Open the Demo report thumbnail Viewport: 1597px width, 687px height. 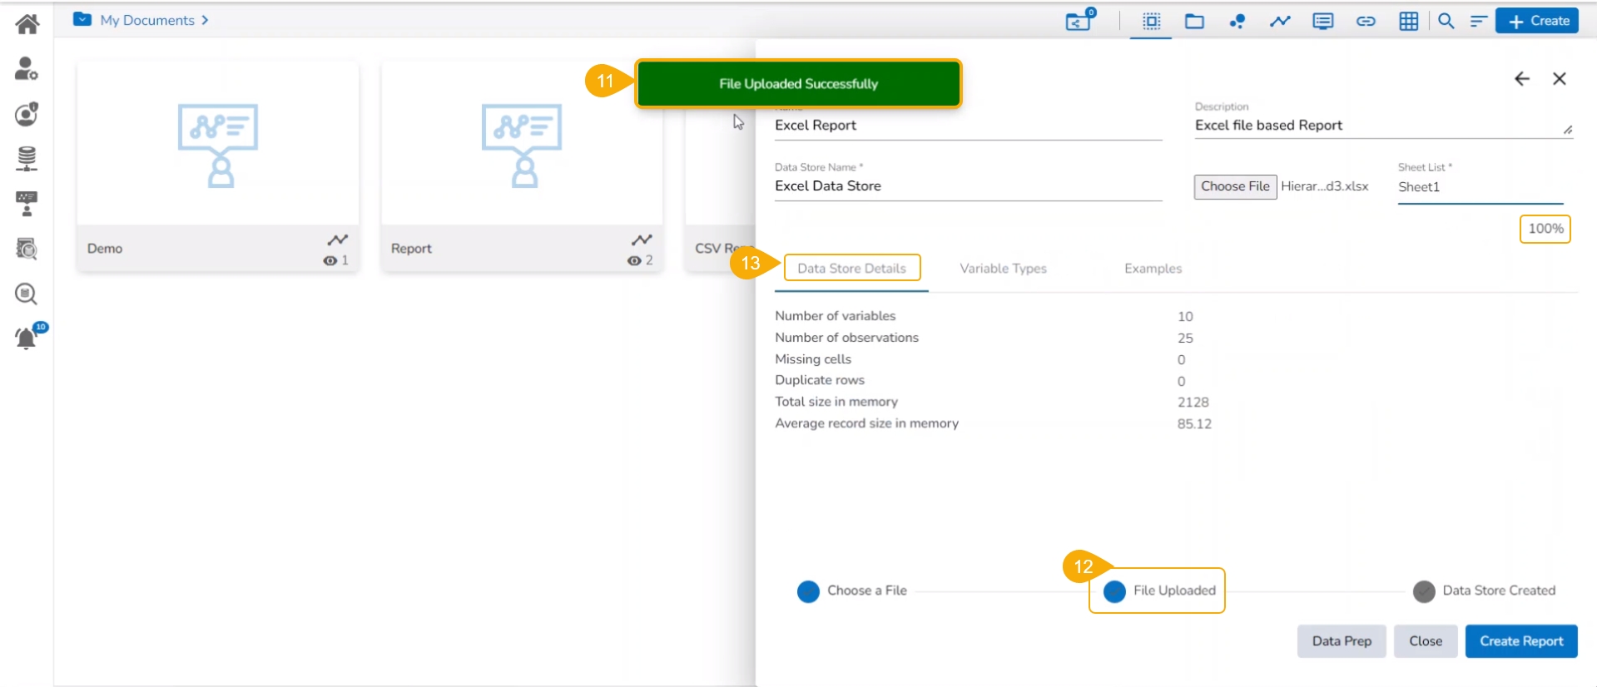pyautogui.click(x=218, y=145)
